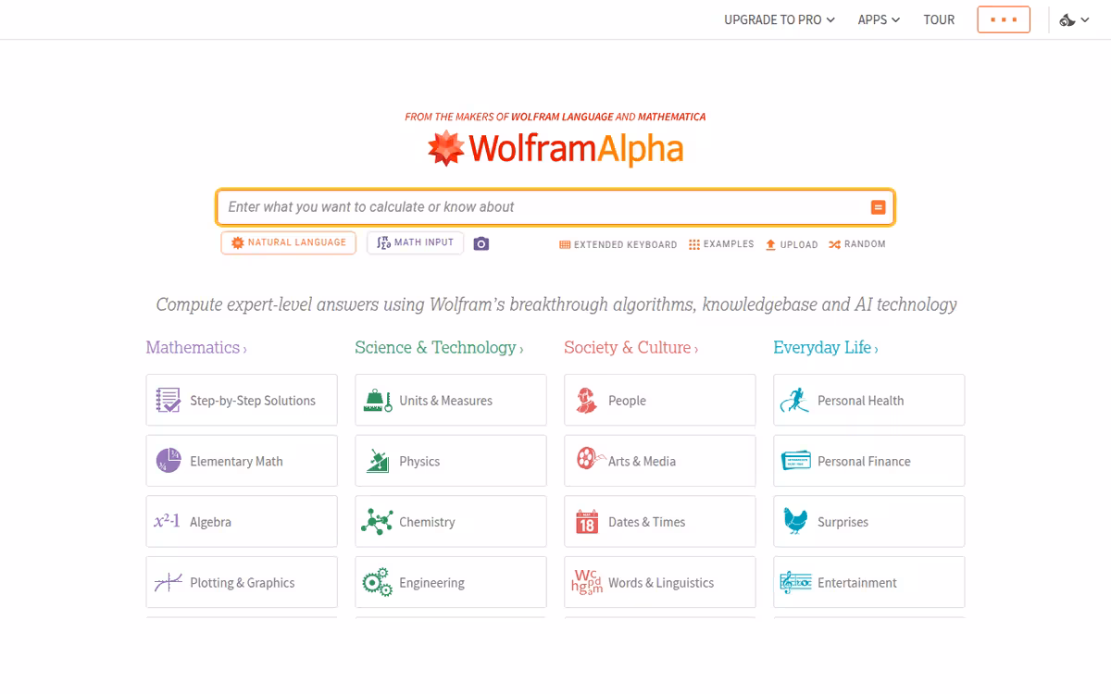Open the account settings dropdown icon

point(1074,19)
